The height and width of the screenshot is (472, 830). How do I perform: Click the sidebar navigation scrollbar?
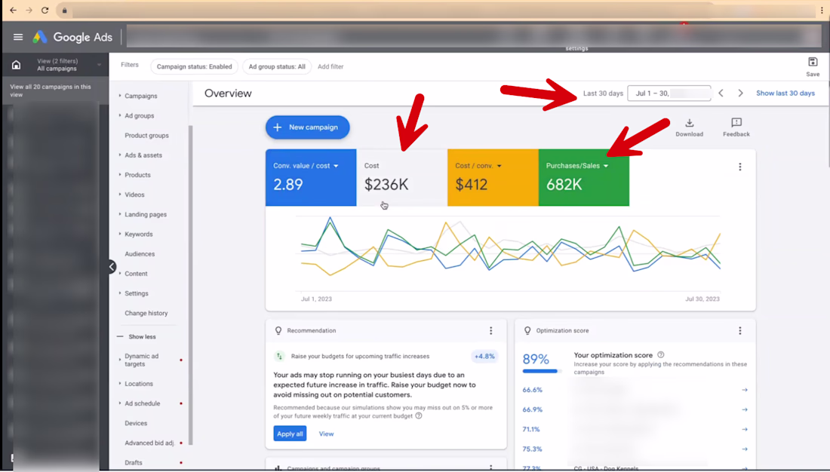click(190, 286)
